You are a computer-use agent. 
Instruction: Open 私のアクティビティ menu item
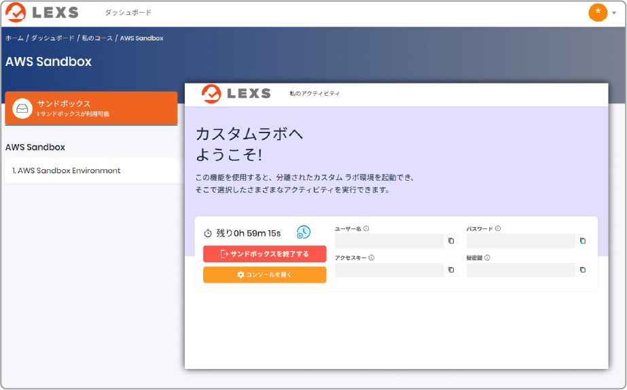click(x=315, y=94)
